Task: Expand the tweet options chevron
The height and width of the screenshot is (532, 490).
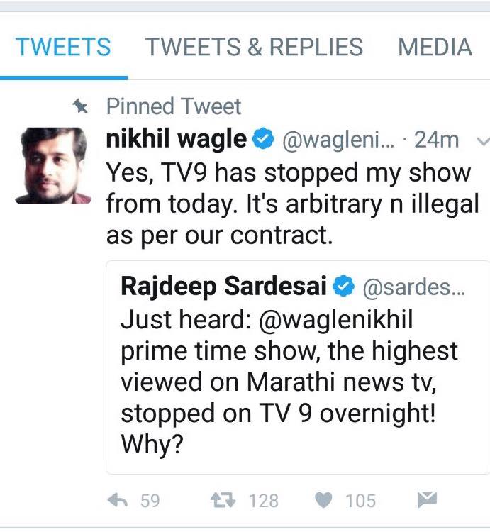Action: 482,141
